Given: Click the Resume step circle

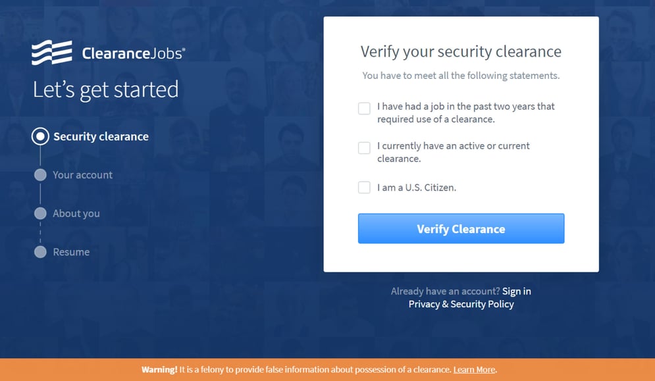Looking at the screenshot, I should [x=40, y=252].
